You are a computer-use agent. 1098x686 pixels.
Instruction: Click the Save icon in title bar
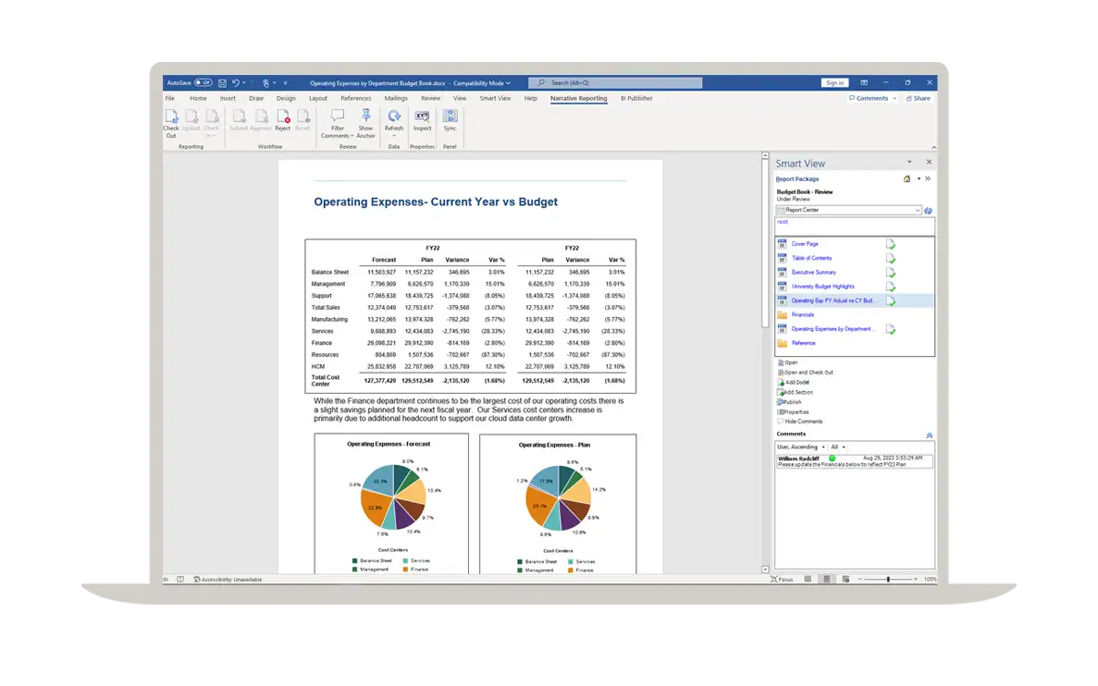point(222,83)
